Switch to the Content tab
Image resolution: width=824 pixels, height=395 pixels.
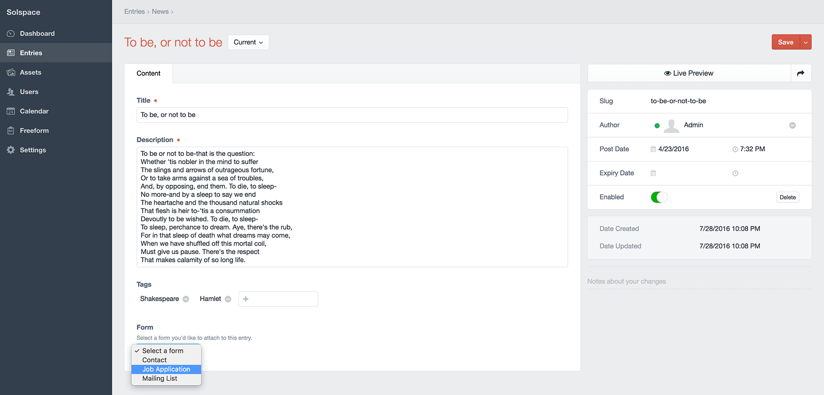148,73
